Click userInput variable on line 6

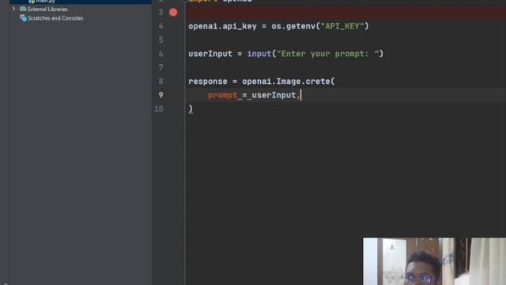point(210,54)
